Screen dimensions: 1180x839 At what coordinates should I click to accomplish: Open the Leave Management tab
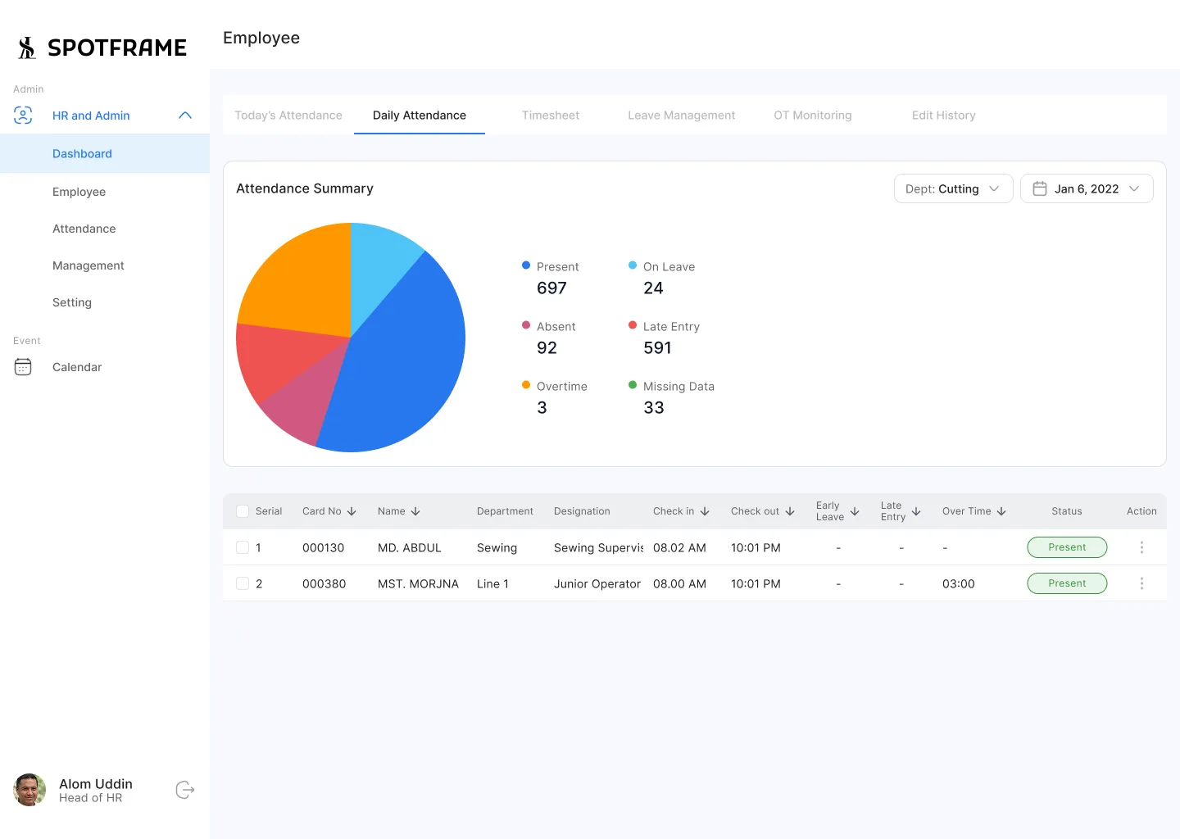pyautogui.click(x=681, y=116)
